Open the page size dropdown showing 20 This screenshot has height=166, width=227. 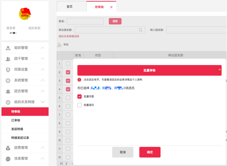(62, 164)
